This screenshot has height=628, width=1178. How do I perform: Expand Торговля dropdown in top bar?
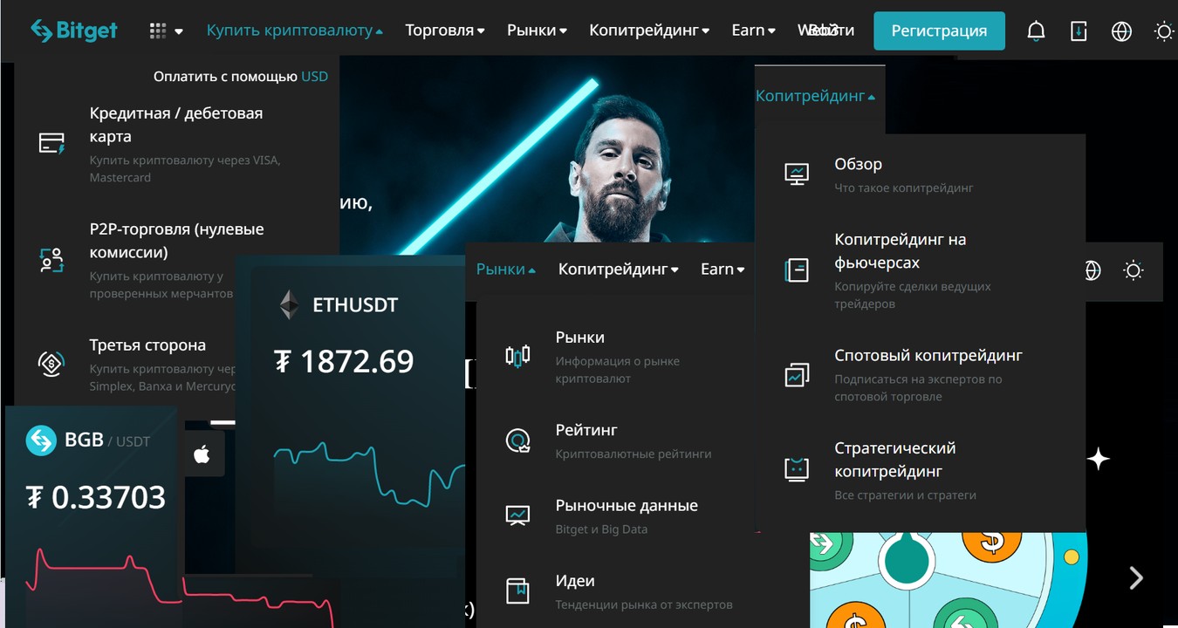(445, 31)
